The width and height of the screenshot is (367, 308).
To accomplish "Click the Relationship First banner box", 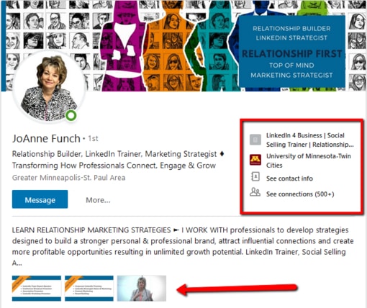I will pos(291,52).
